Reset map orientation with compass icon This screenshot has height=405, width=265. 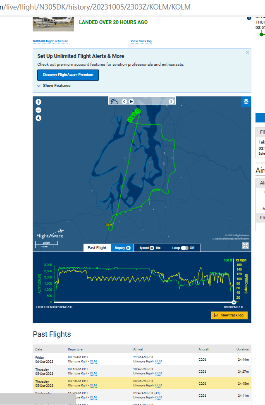[38, 118]
